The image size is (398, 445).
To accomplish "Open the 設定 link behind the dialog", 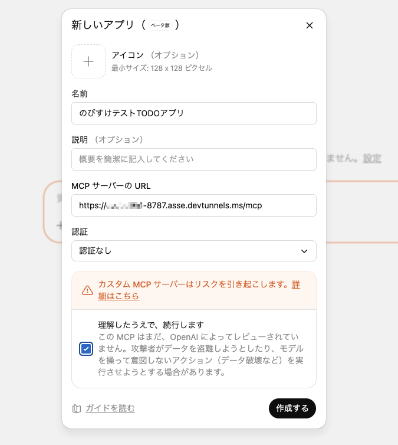I will point(372,158).
